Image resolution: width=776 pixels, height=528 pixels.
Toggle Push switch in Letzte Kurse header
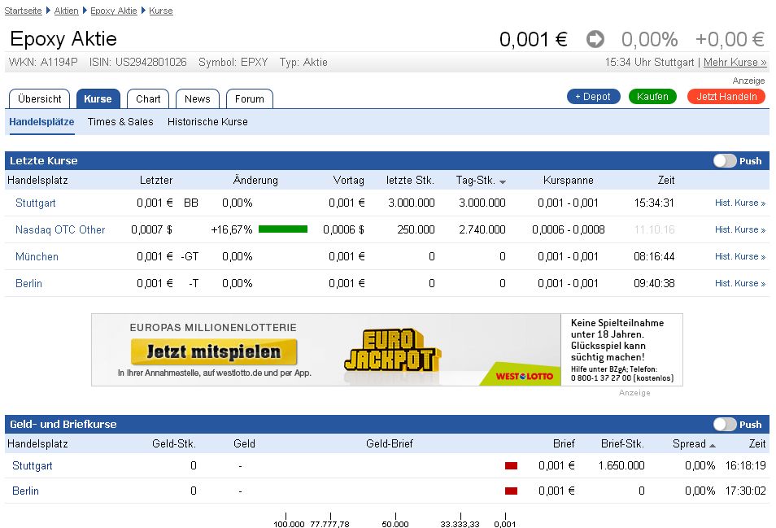[x=725, y=161]
